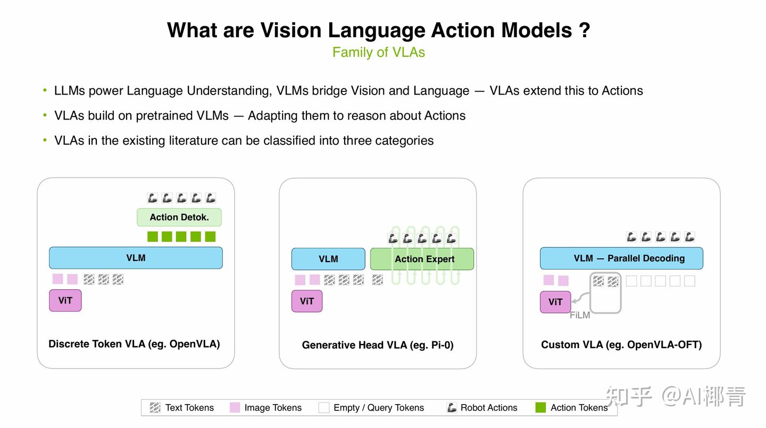Click the FiLM label near the arrow
This screenshot has height=428, width=766.
click(580, 315)
